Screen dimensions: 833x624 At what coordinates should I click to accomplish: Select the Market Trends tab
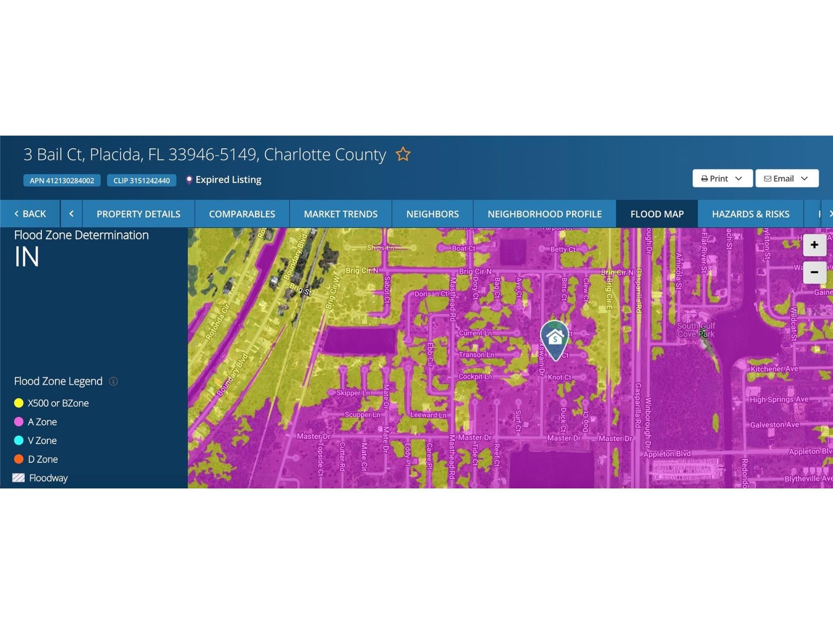click(x=340, y=214)
